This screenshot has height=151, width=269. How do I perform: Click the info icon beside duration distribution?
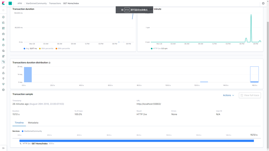pos(49,63)
